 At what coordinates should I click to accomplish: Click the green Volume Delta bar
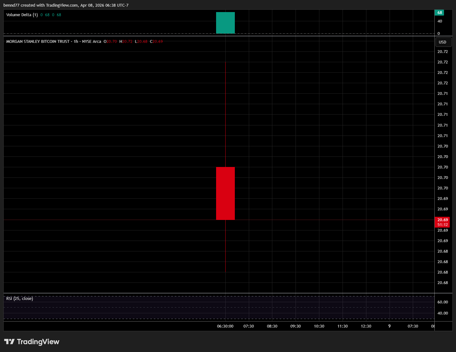[225, 23]
